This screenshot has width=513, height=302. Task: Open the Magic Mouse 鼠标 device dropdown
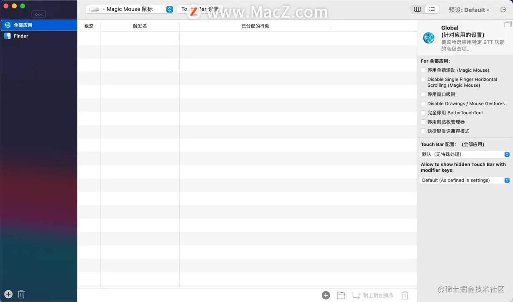tap(129, 9)
